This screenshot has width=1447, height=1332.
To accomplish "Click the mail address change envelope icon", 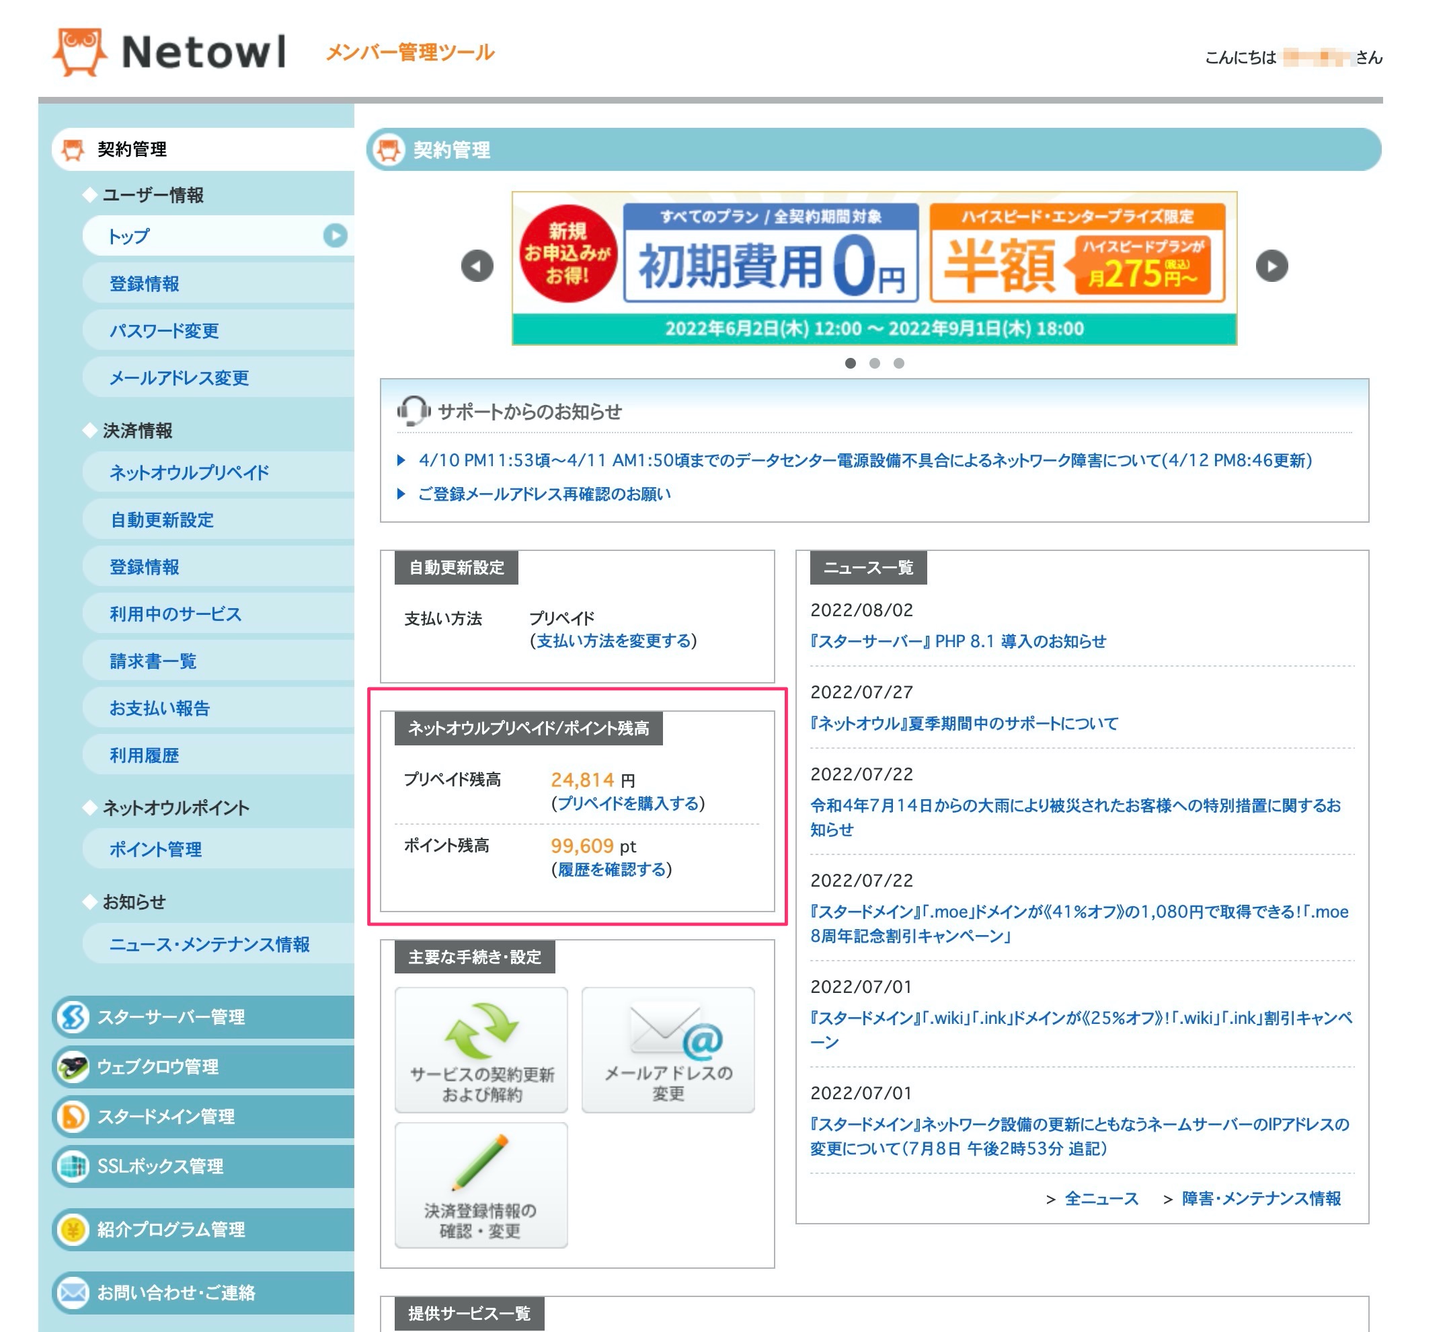I will [x=676, y=1031].
